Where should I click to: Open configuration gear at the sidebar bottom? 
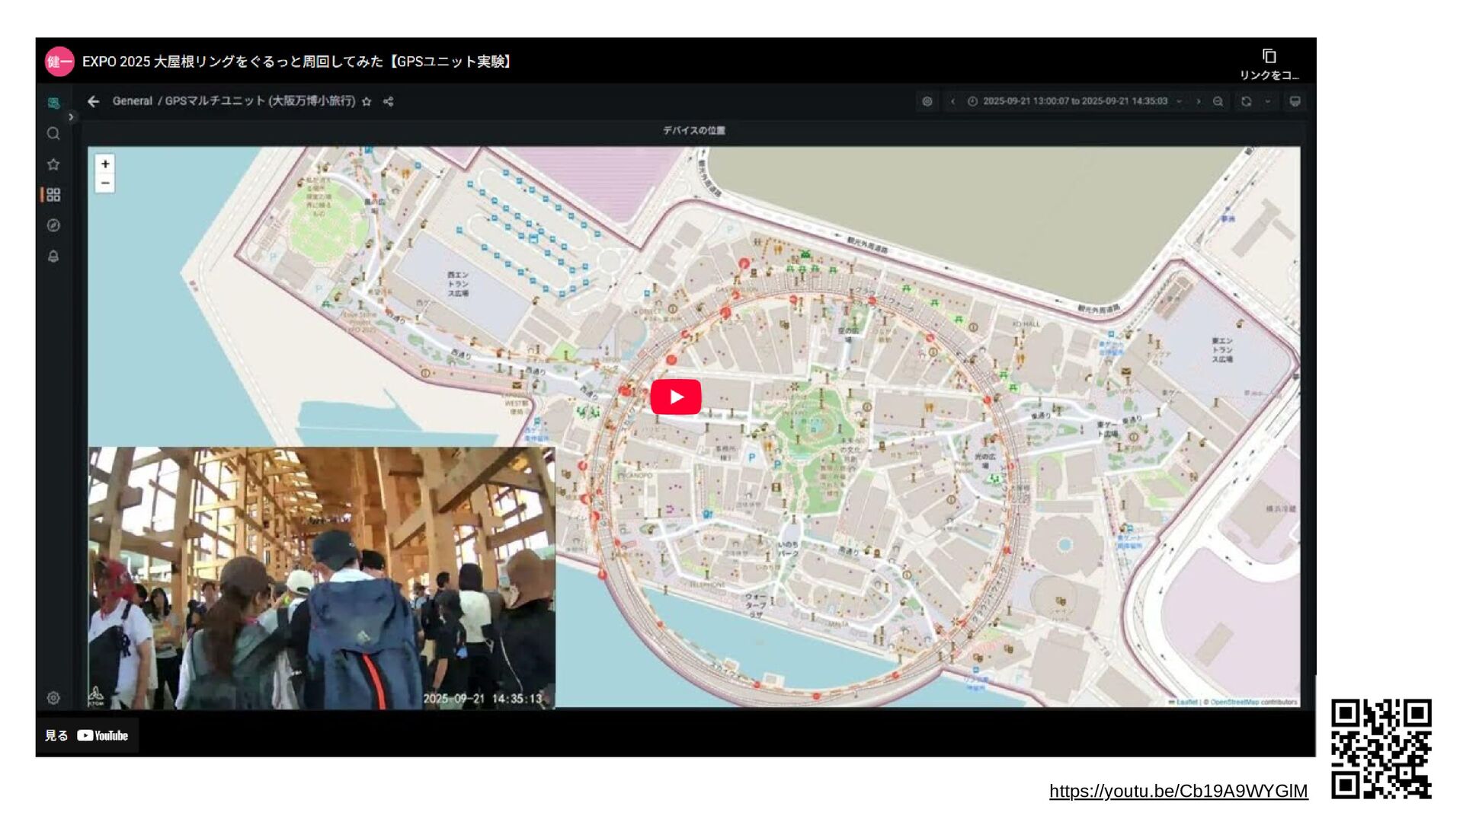coord(53,698)
